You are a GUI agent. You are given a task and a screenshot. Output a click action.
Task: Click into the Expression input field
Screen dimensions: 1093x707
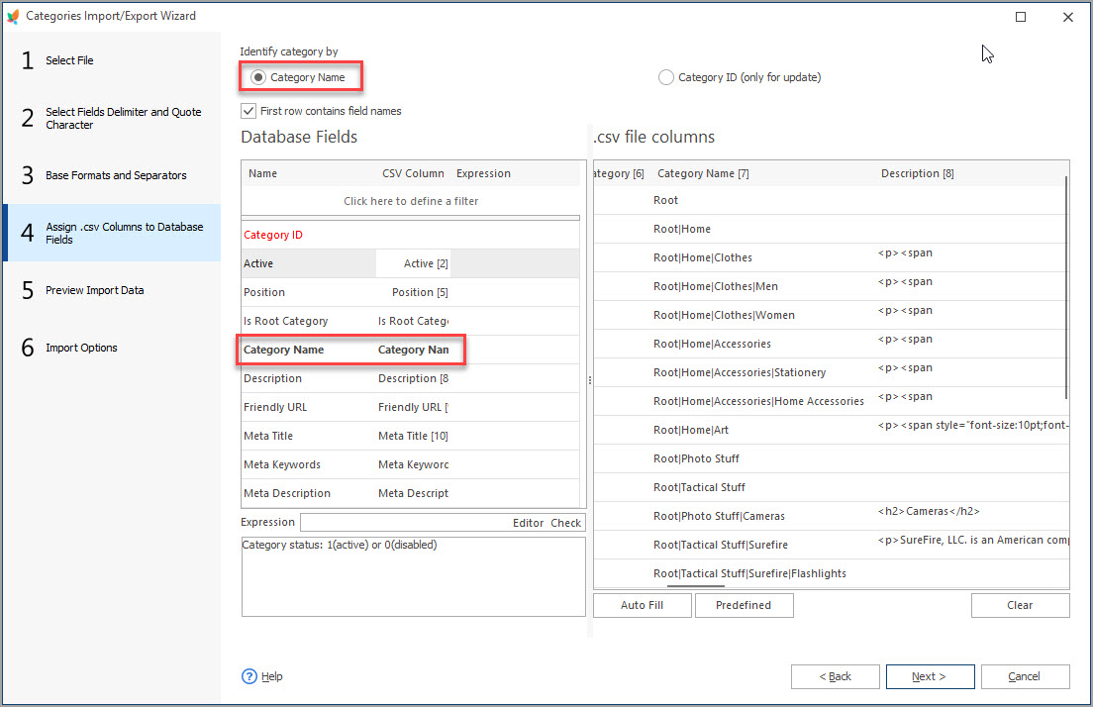[x=406, y=523]
